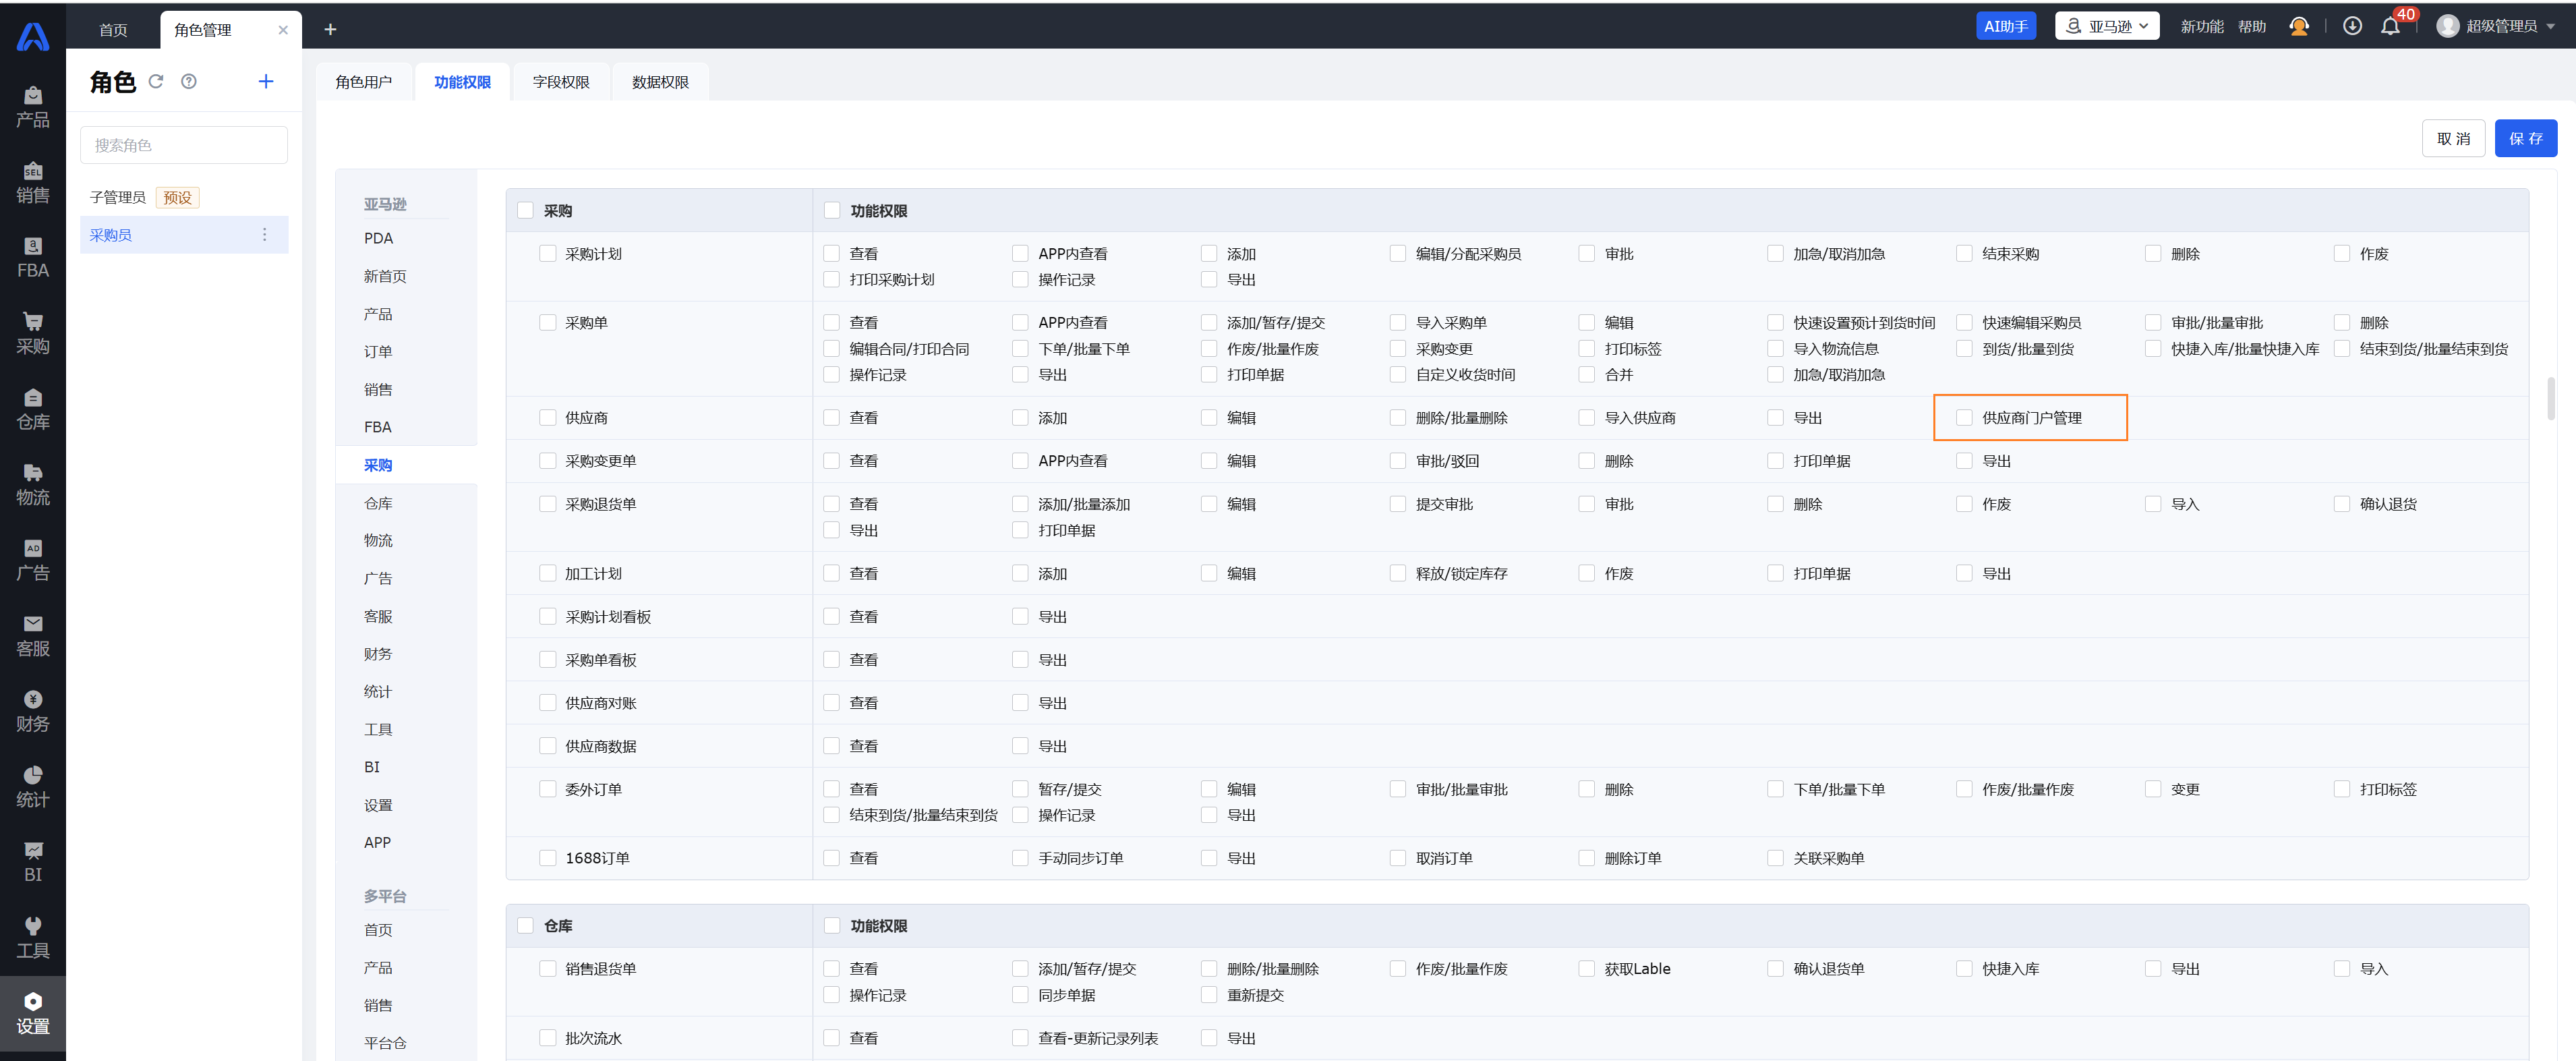This screenshot has height=1061, width=2576.
Task: Jump to PDA in module list
Action: tap(379, 238)
